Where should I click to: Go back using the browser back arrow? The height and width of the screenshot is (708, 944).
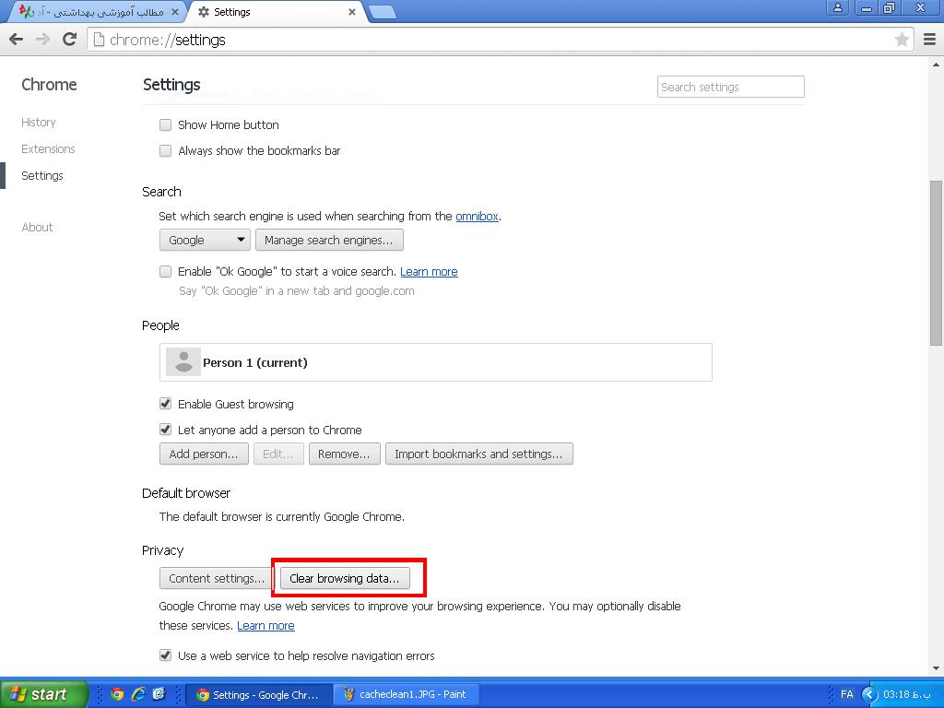point(17,40)
